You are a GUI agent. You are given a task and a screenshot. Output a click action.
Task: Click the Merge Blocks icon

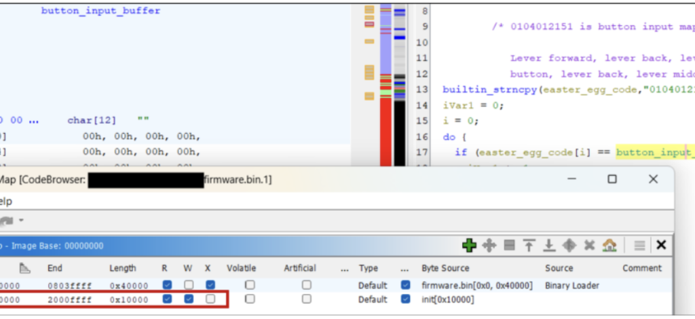point(570,245)
